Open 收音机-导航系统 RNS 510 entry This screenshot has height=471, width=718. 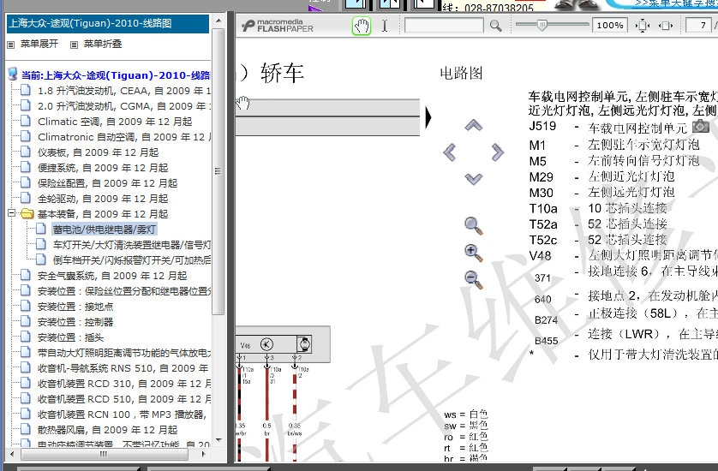[123, 368]
